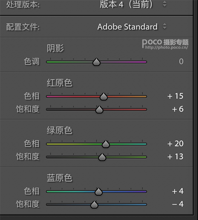
Task: Click the 红原色 色相 slider handle
Action: (x=103, y=96)
